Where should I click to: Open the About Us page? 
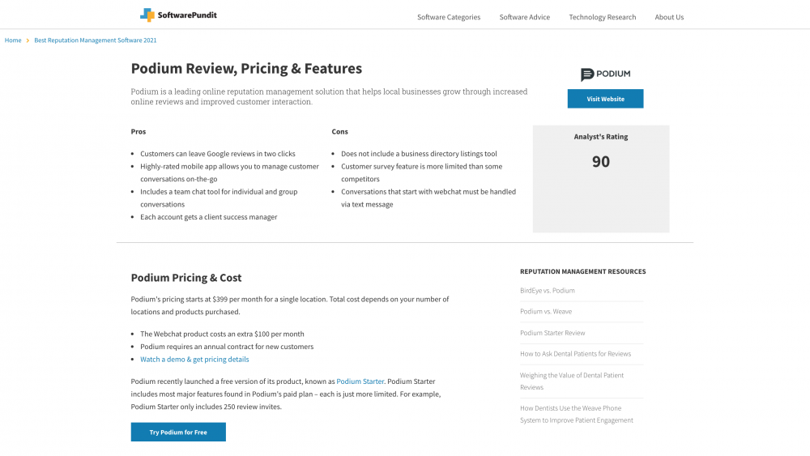tap(669, 17)
